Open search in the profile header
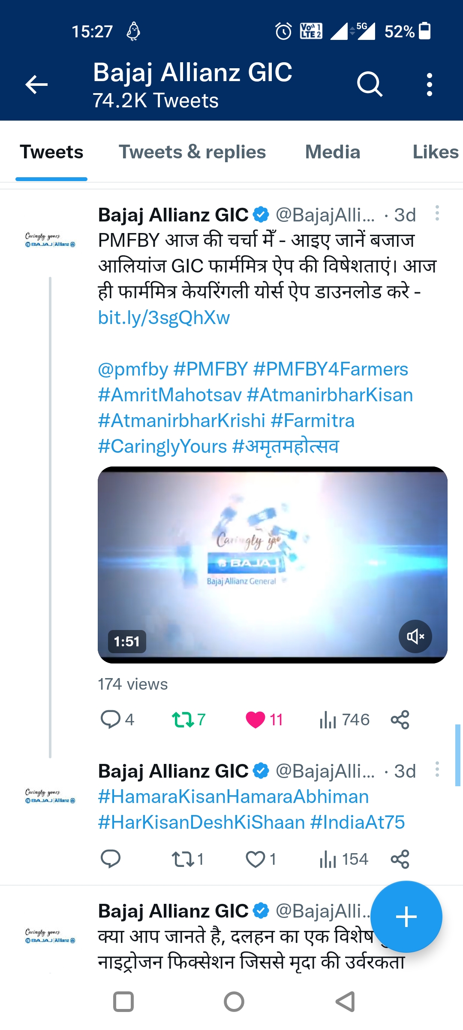 point(370,84)
